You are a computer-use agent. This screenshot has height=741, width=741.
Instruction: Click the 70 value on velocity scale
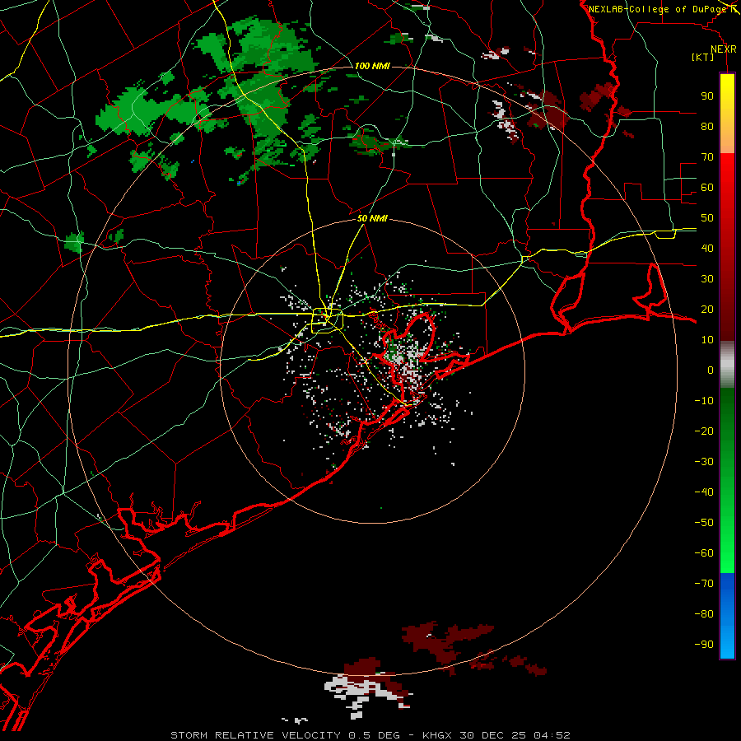coord(707,157)
